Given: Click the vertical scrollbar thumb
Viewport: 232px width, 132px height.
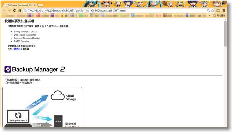Looking at the screenshot, I should coord(225,34).
